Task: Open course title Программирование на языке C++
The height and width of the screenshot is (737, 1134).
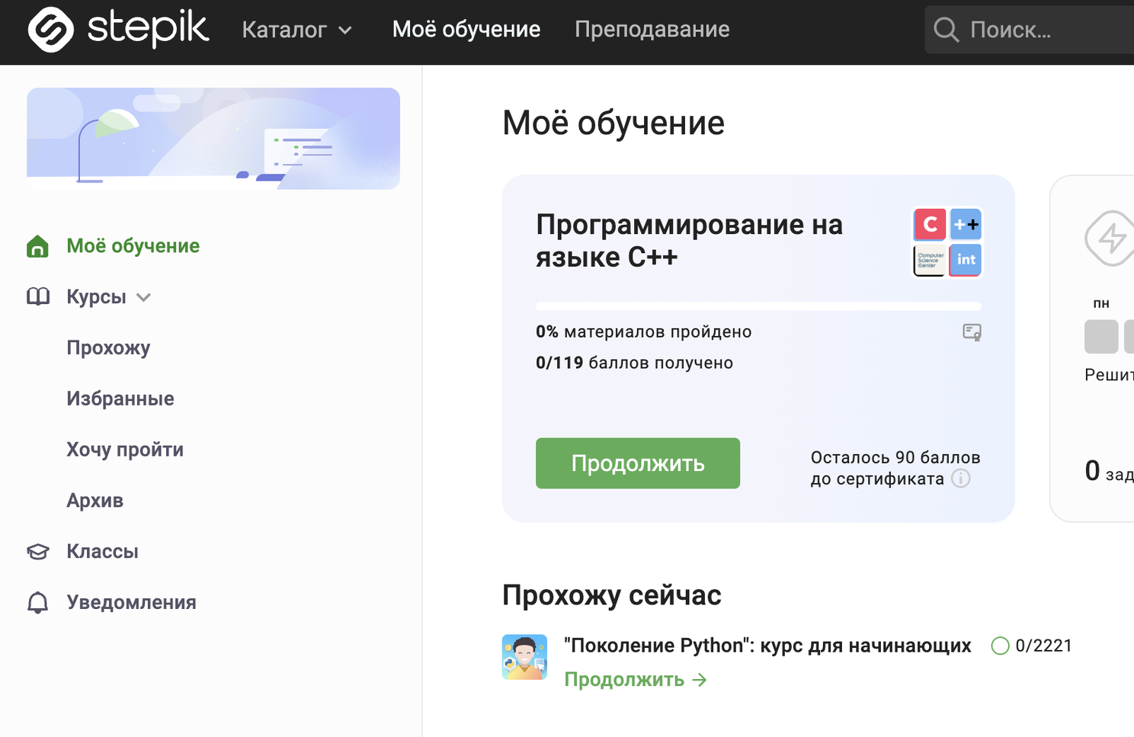Action: 689,241
